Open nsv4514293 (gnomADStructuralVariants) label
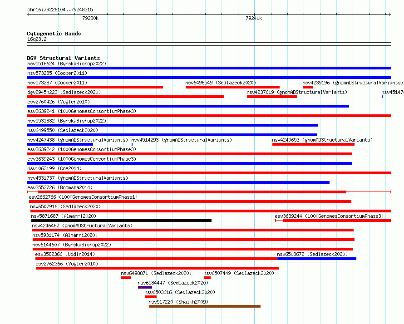 (x=182, y=140)
